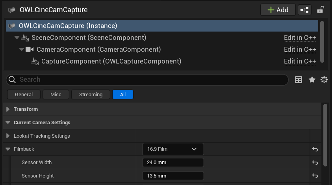The width and height of the screenshot is (332, 185).
Task: Click the component tree vertical scrollbar
Action: pos(322,41)
